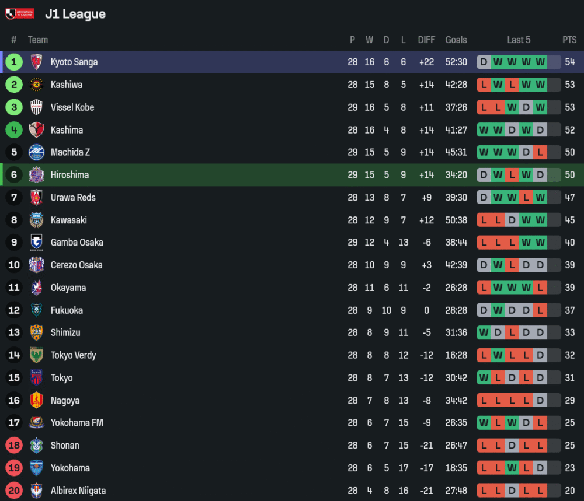This screenshot has width=584, height=501.
Task: Sort table by DIFF column header
Action: pyautogui.click(x=426, y=40)
